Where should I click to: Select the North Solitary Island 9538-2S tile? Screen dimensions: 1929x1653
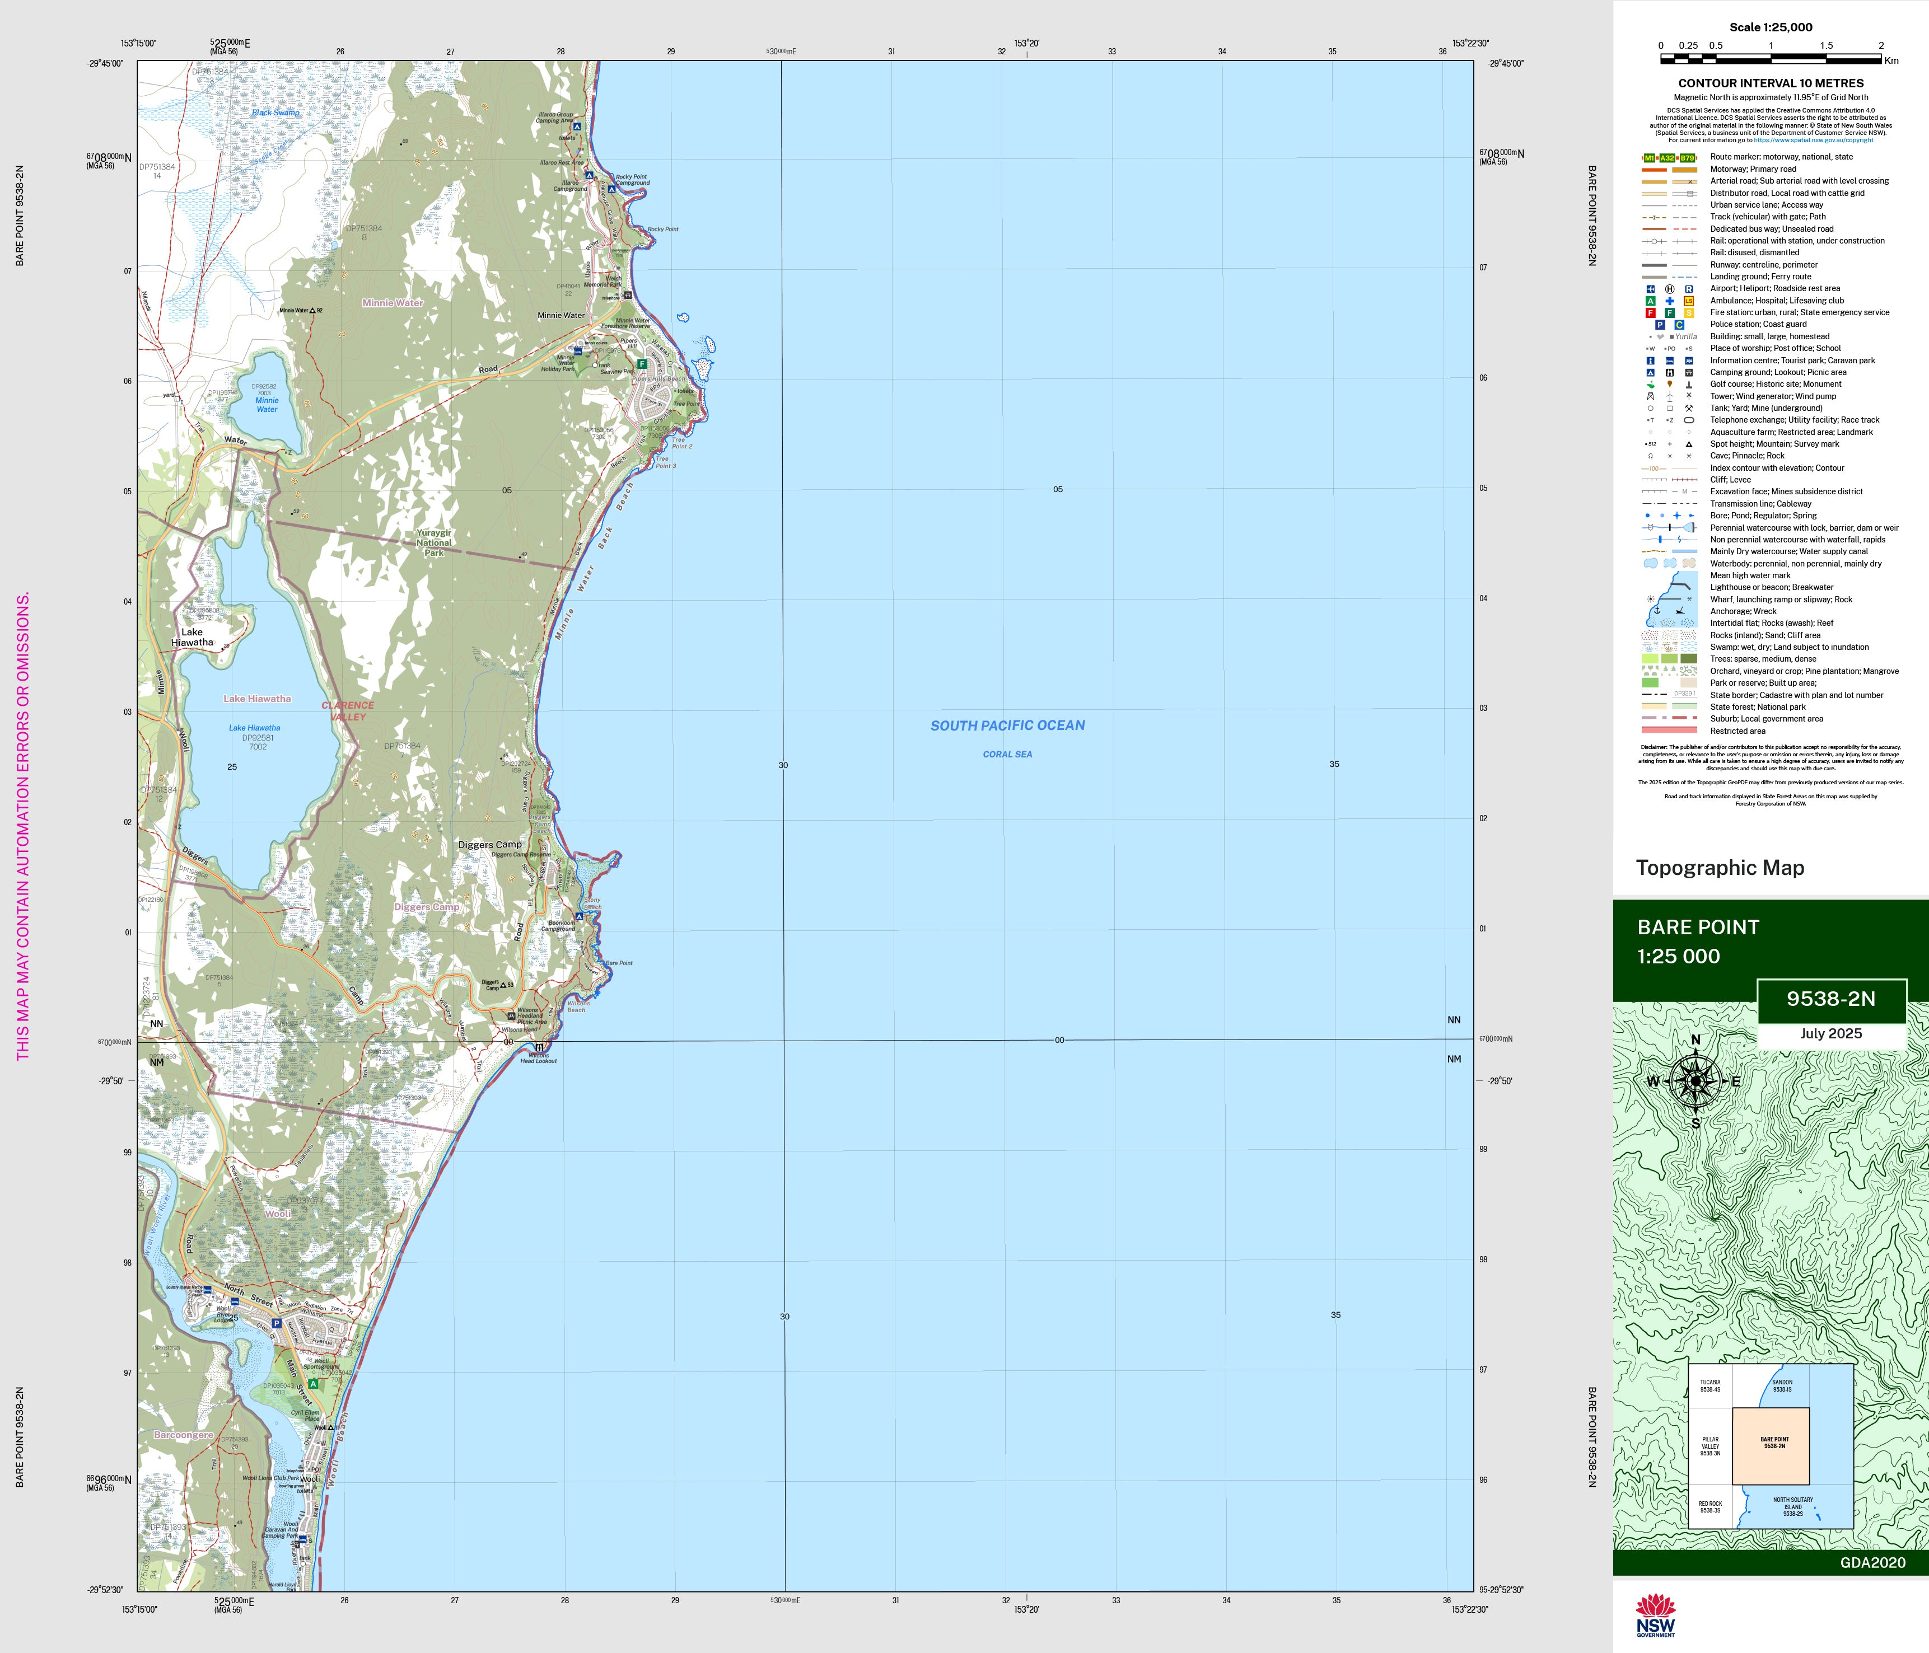click(1792, 1506)
